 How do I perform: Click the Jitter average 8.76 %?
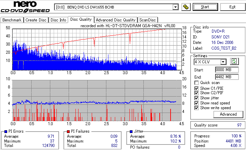[x=176, y=136]
